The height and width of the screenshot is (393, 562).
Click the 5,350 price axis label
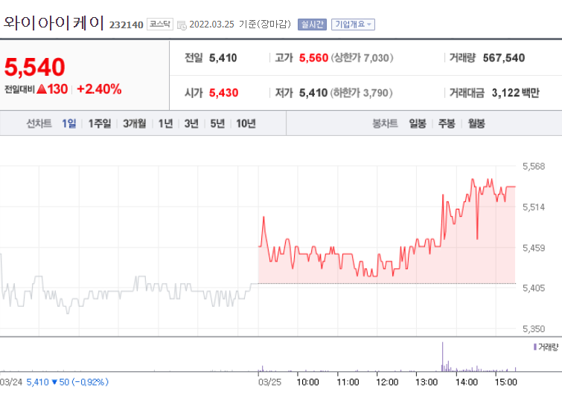click(534, 328)
